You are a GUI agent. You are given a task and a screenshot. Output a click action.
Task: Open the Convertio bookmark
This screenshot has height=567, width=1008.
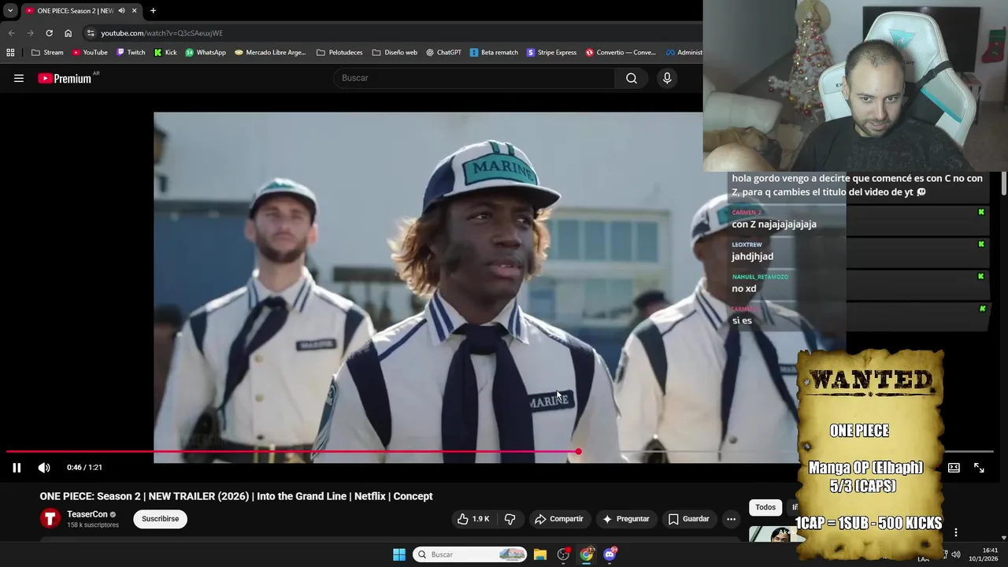click(x=621, y=53)
